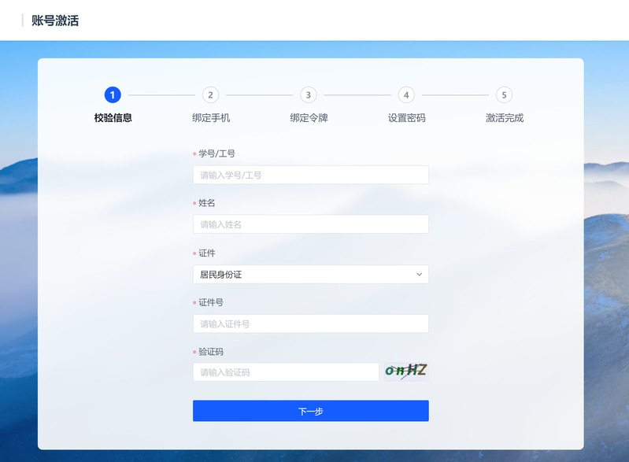Select the 设置密码 step label
The height and width of the screenshot is (462, 629).
(406, 118)
